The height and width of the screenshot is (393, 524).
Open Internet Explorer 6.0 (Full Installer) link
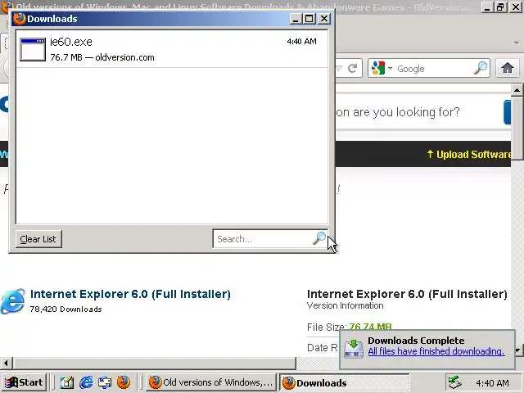(130, 294)
